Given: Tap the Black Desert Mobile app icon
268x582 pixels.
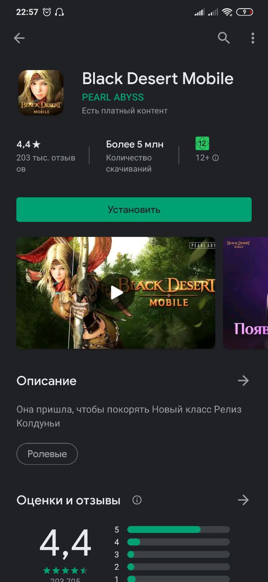Looking at the screenshot, I should pyautogui.click(x=40, y=93).
